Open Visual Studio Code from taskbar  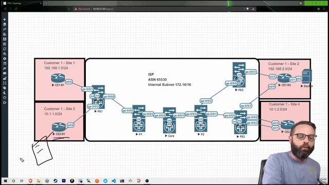pos(114,181)
